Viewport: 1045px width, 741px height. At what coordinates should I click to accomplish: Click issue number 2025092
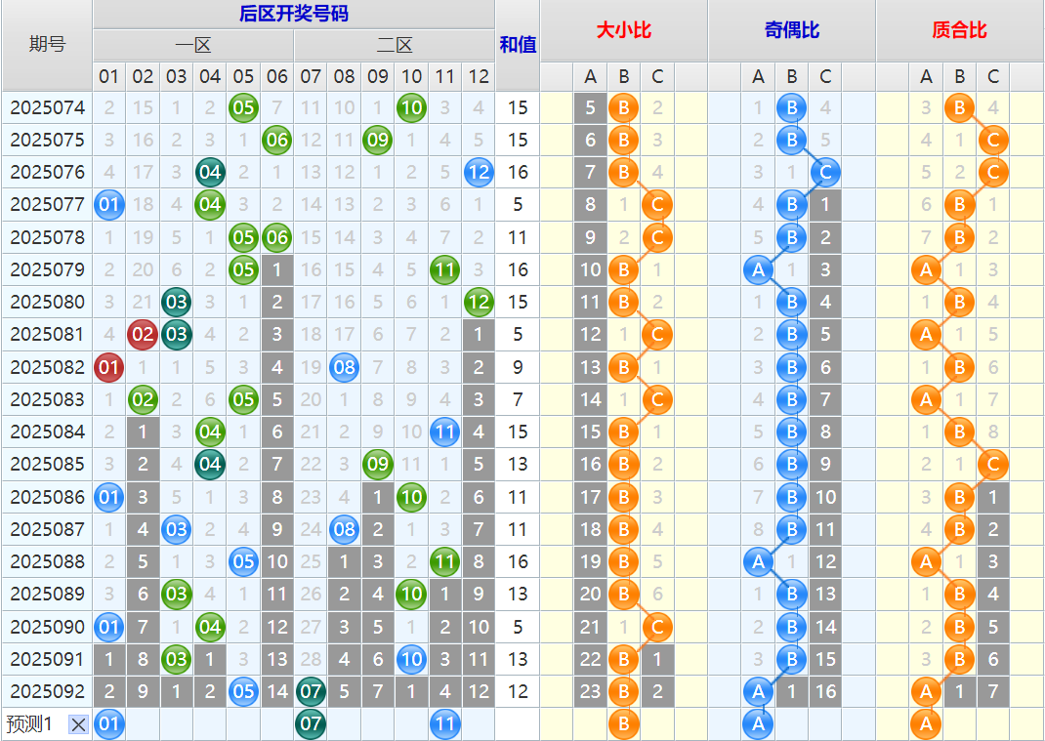coord(47,691)
